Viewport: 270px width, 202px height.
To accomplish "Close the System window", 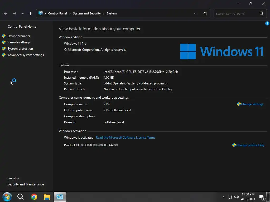I will [263, 4].
